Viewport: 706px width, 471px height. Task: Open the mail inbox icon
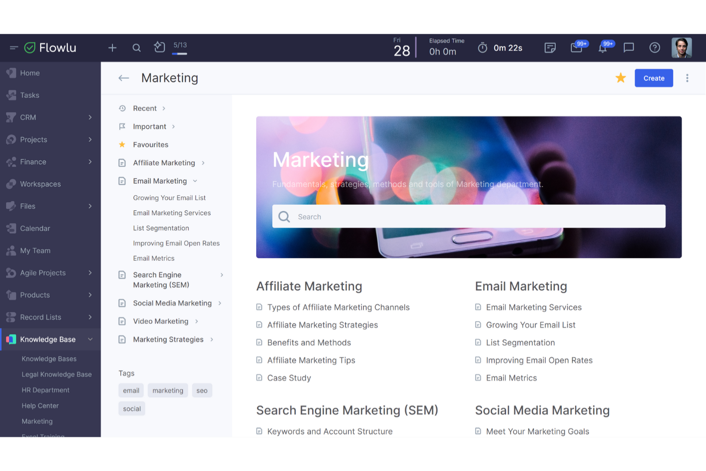click(x=576, y=48)
